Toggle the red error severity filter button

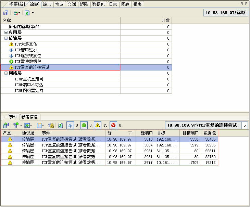pos(113,125)
